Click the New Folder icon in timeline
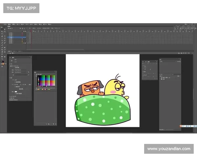Image resolution: width=197 pixels, height=157 pixels. [x=10, y=28]
